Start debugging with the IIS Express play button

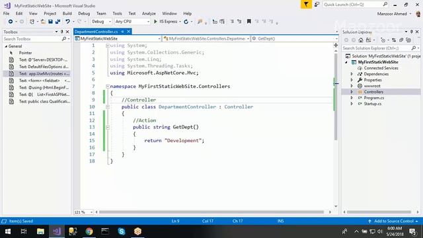(155, 22)
